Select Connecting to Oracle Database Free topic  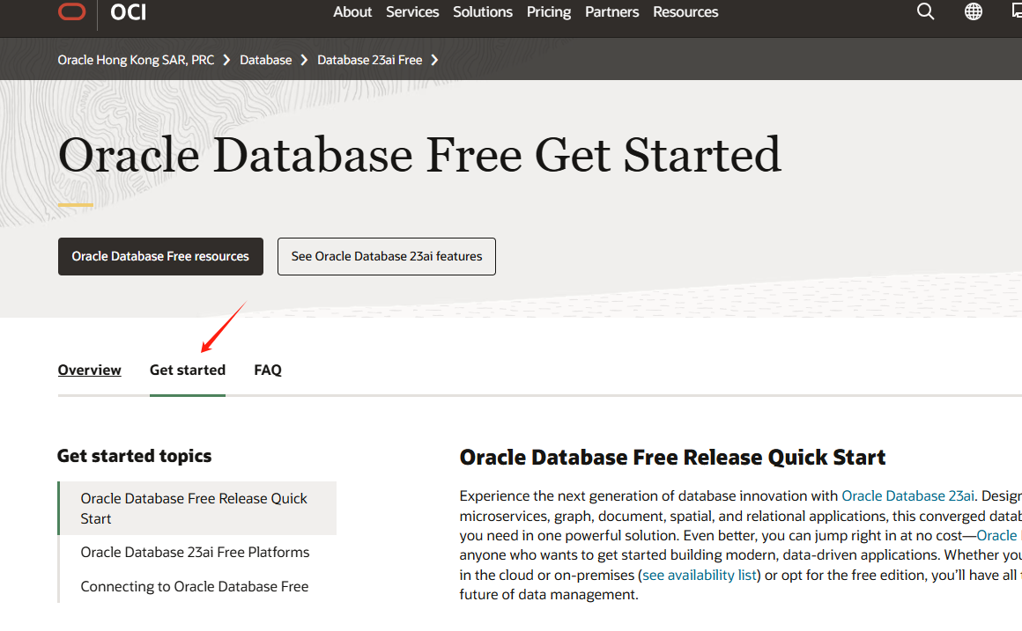(x=194, y=587)
